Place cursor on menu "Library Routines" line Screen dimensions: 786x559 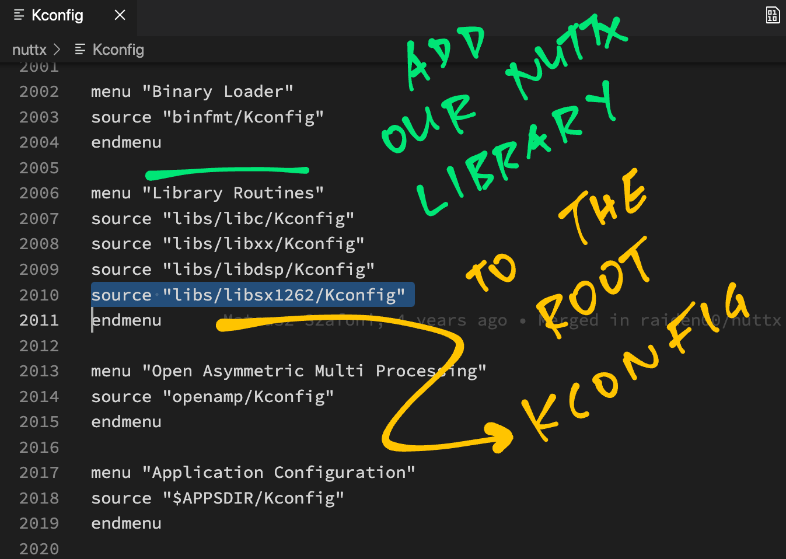click(x=207, y=193)
